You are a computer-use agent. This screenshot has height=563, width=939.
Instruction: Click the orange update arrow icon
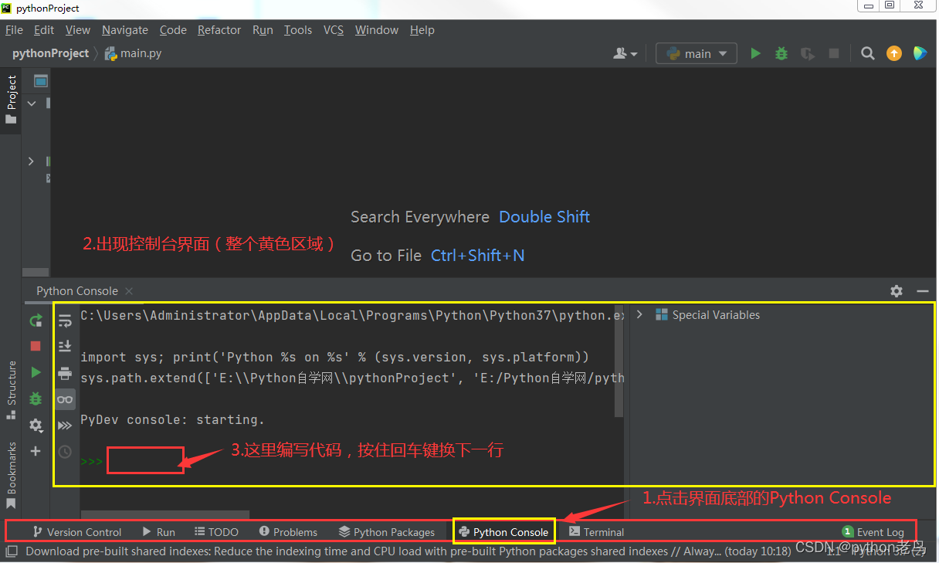pos(894,53)
